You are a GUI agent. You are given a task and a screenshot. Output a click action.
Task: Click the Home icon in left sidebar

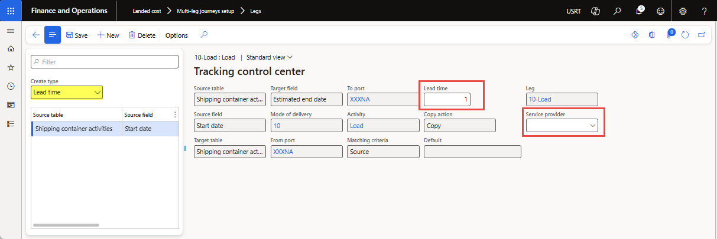[x=11, y=49]
